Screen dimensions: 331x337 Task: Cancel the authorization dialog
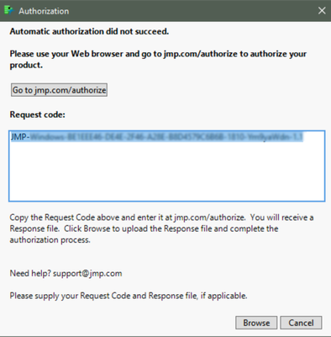[x=301, y=323]
